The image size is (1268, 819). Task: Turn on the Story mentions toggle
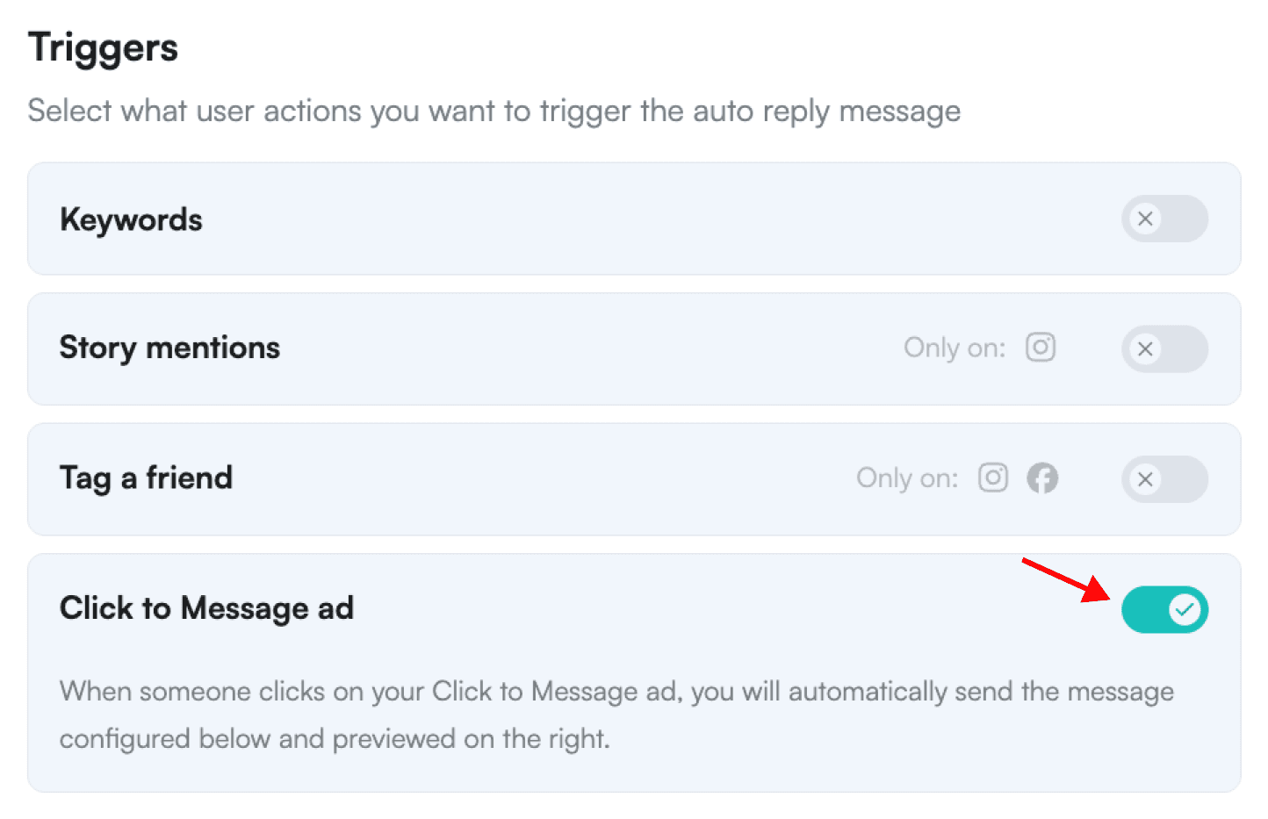click(1164, 348)
